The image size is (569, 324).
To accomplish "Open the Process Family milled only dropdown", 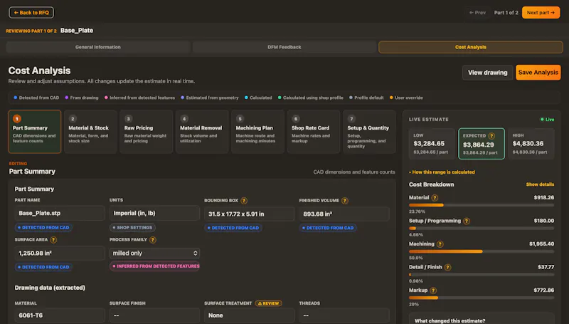I will pyautogui.click(x=154, y=254).
